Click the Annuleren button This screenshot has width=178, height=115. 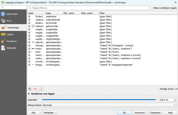140,113
